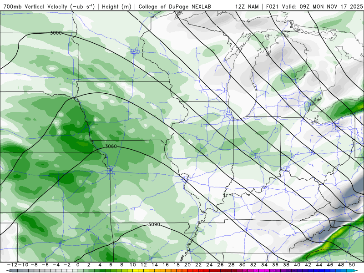364x273 pixels.
Task: Click the 36 color bar label
Action: coord(275,265)
